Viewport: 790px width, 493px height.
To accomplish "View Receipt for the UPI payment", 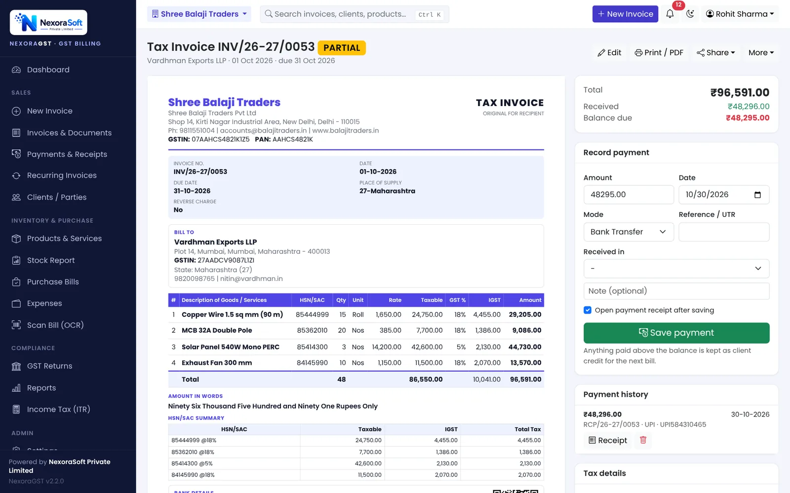I will coord(608,440).
